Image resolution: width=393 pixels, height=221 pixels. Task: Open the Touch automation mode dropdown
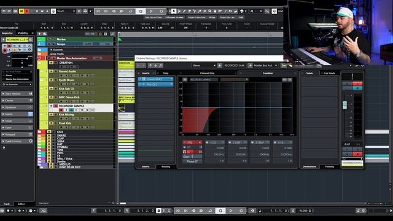coord(74,11)
